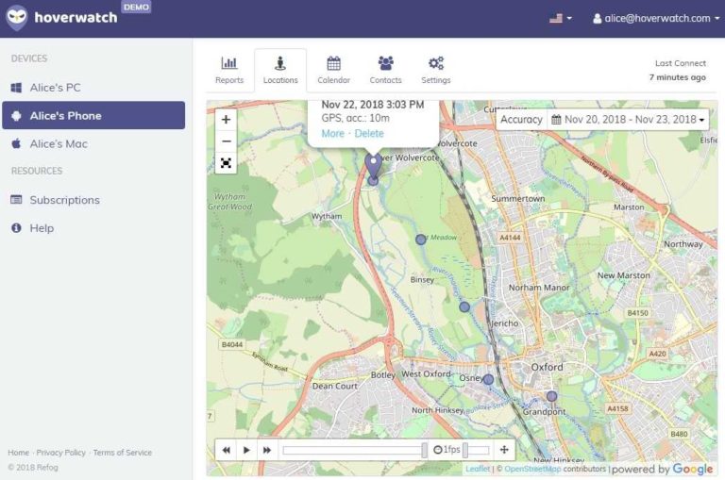Click the "GPS, acc.: 10m" popup text

356,118
